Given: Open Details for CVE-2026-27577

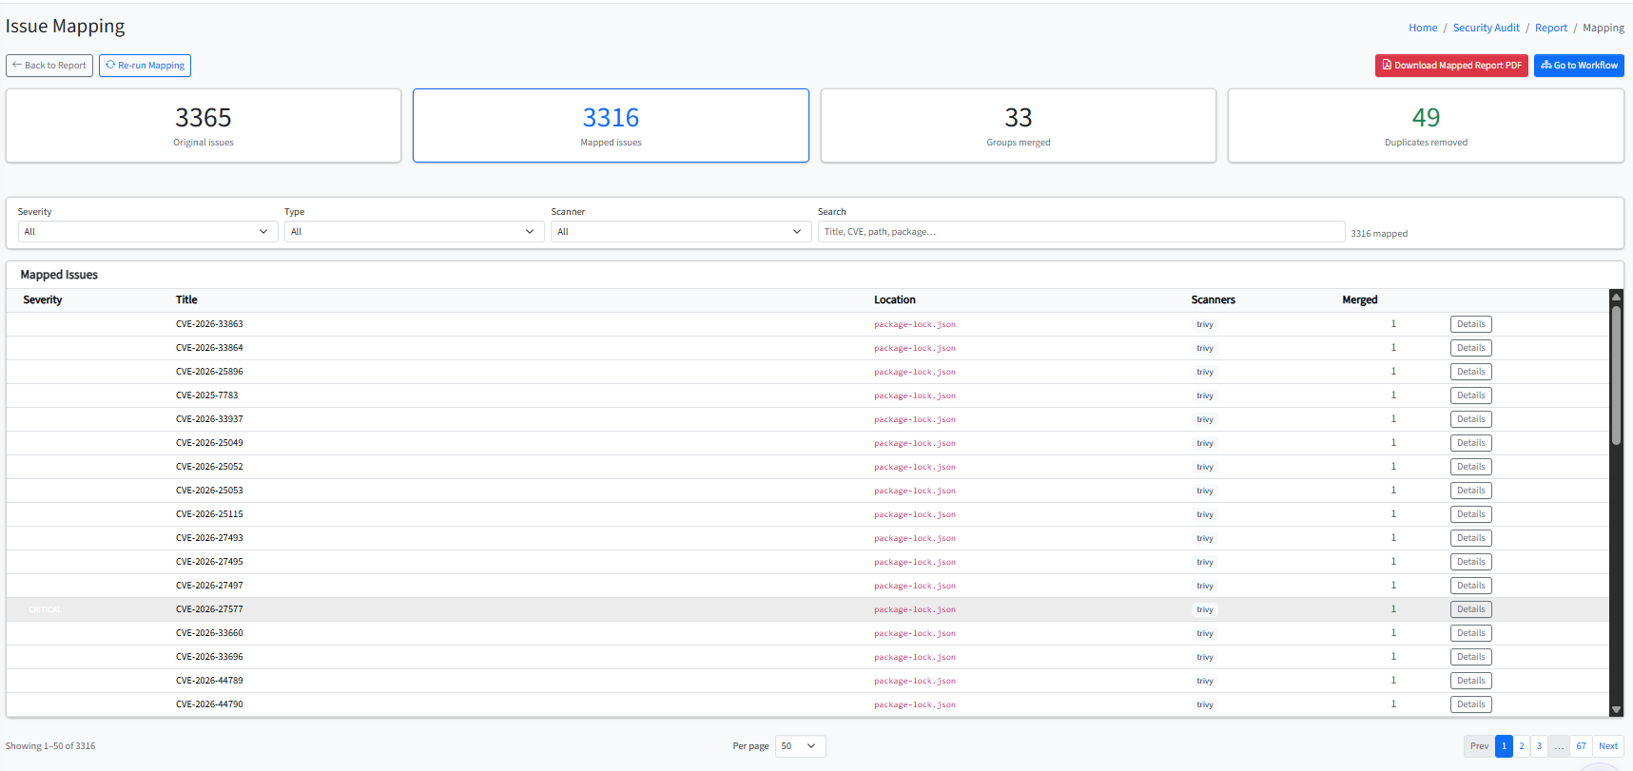Looking at the screenshot, I should pos(1471,609).
